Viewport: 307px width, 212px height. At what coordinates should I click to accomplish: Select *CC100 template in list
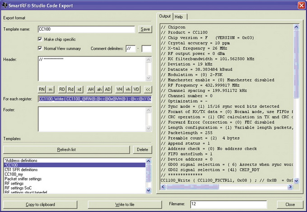click(74, 165)
